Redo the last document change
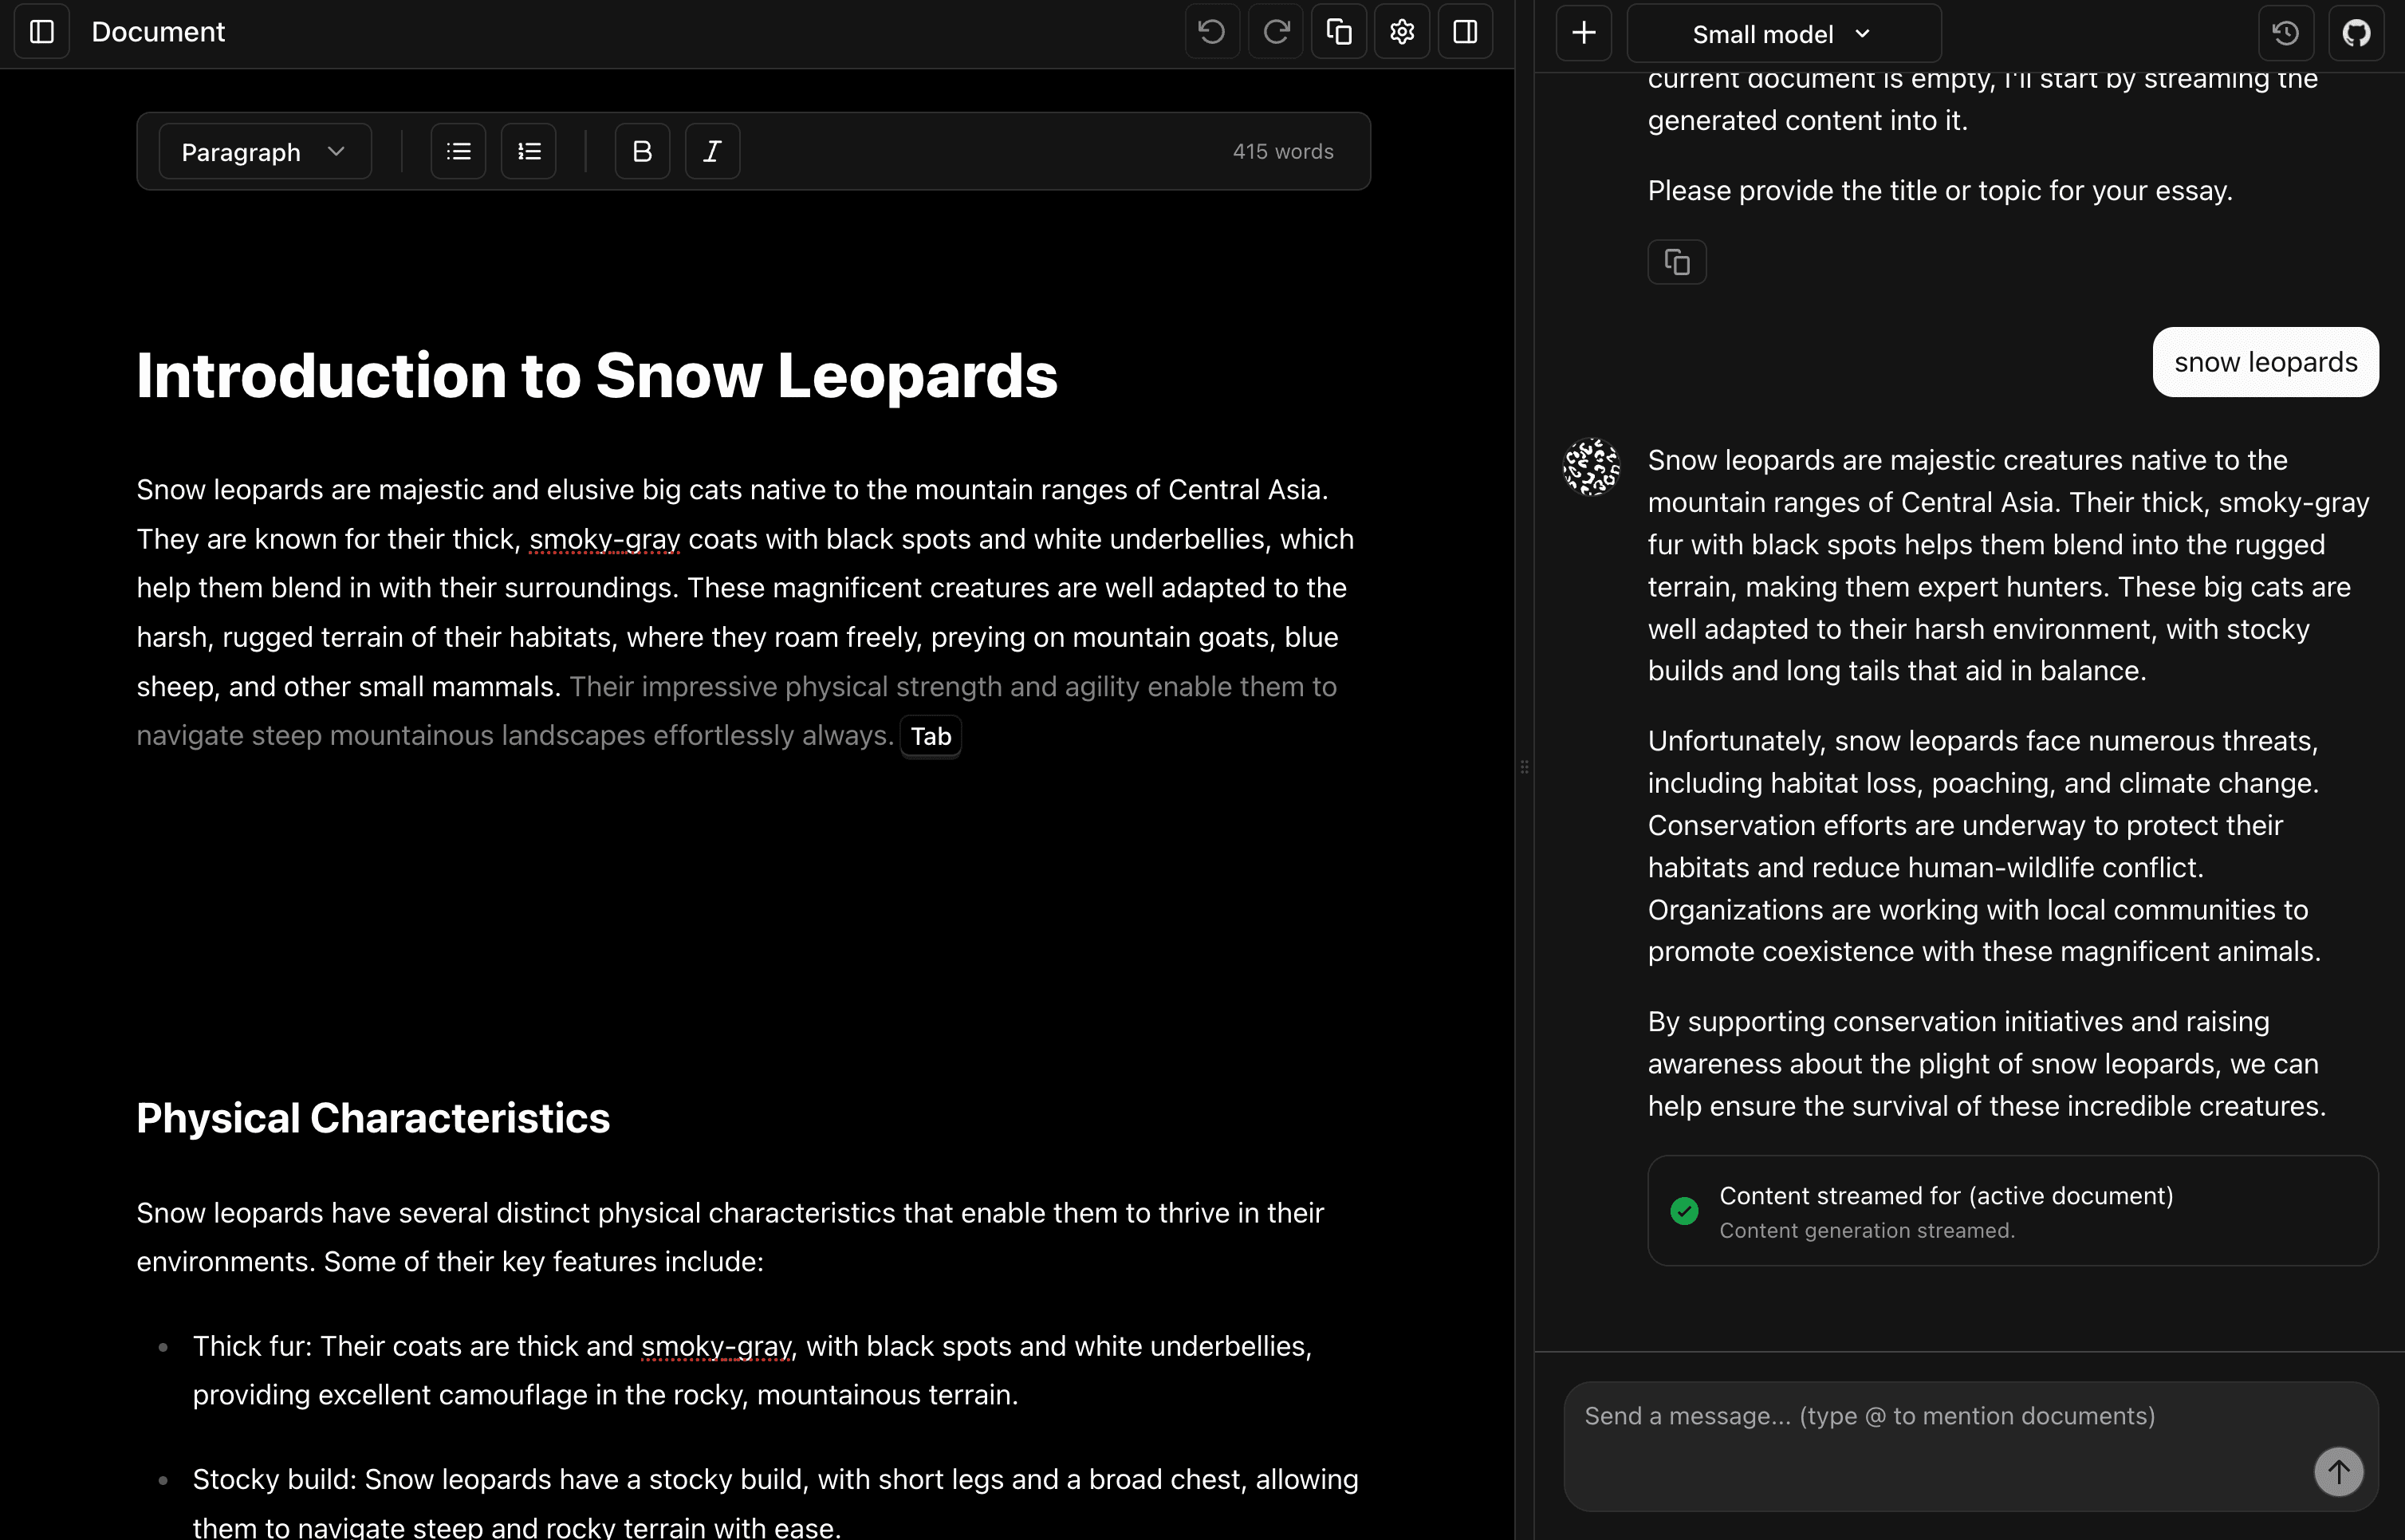This screenshot has width=2405, height=1540. click(x=1274, y=31)
